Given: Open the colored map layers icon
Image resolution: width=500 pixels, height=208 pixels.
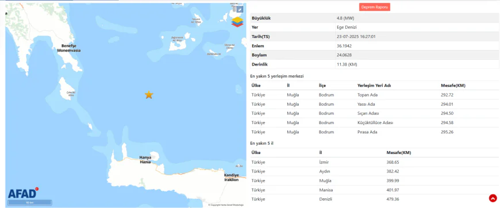Looking at the screenshot, I should 237,22.
